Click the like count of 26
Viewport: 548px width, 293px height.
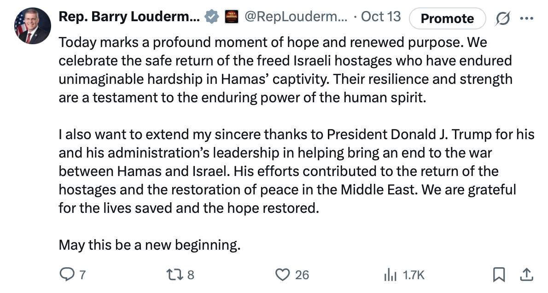tap(302, 275)
